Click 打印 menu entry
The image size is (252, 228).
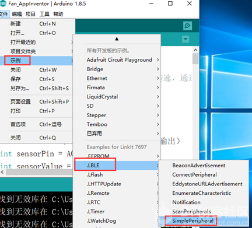coord(37,111)
